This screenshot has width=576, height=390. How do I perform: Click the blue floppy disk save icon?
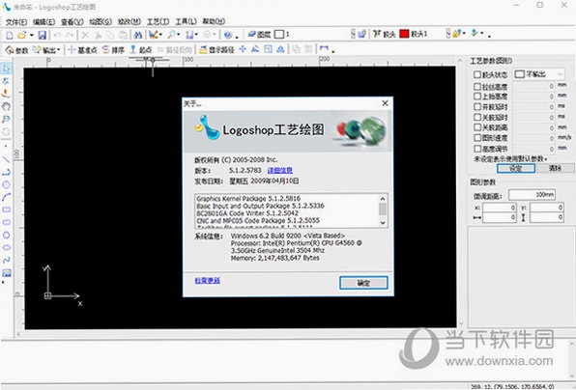point(43,35)
